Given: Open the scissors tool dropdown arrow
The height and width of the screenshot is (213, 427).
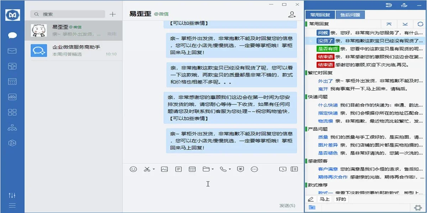Looking at the screenshot, I should tap(154, 169).
